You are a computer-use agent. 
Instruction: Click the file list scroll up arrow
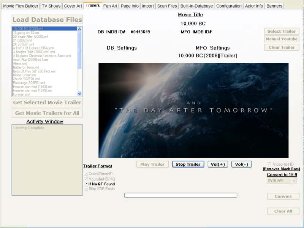click(79, 28)
